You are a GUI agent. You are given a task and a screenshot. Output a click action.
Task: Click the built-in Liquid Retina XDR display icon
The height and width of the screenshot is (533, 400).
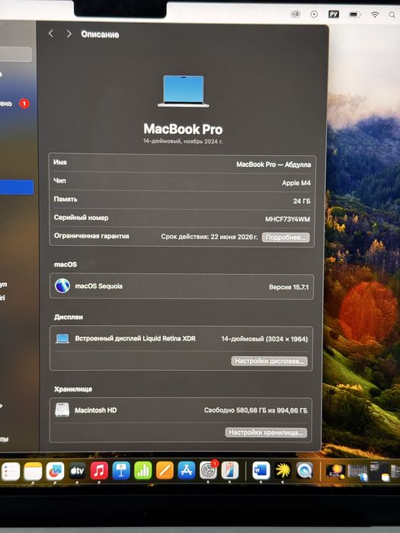(x=62, y=339)
